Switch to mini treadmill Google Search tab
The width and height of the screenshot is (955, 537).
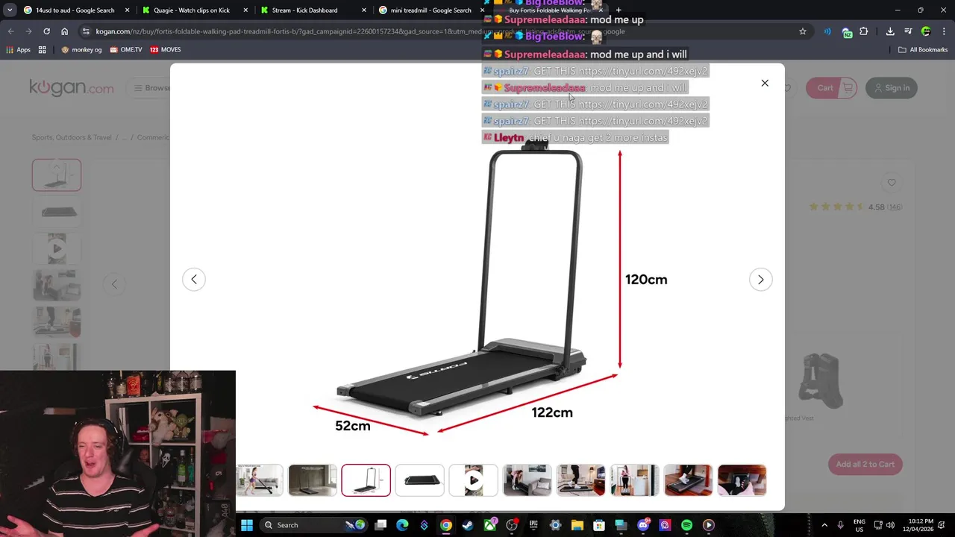[x=430, y=10]
